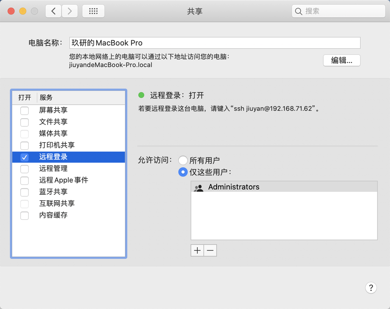Select 内容缓存 service row
This screenshot has height=309, width=390.
click(x=53, y=215)
